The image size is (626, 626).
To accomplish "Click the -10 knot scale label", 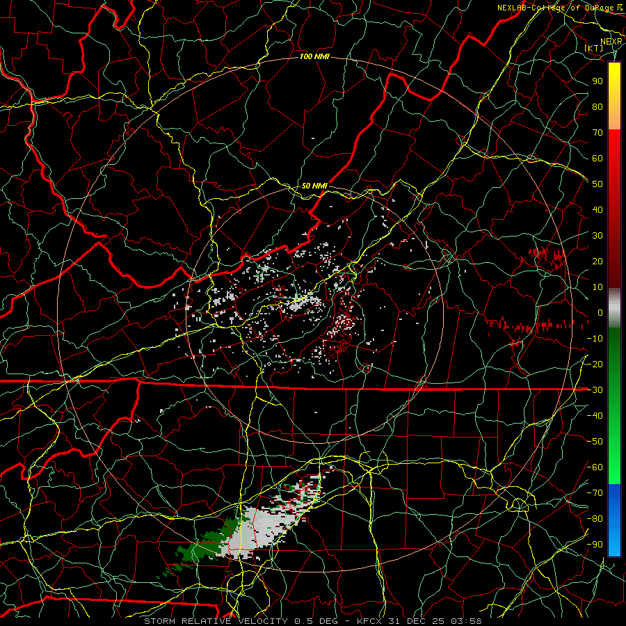I will [595, 339].
